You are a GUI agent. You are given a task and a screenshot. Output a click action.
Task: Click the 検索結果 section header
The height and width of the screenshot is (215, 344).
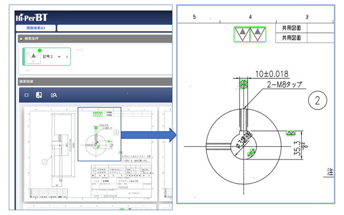(x=26, y=81)
